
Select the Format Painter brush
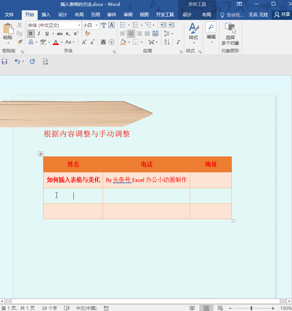click(20, 42)
